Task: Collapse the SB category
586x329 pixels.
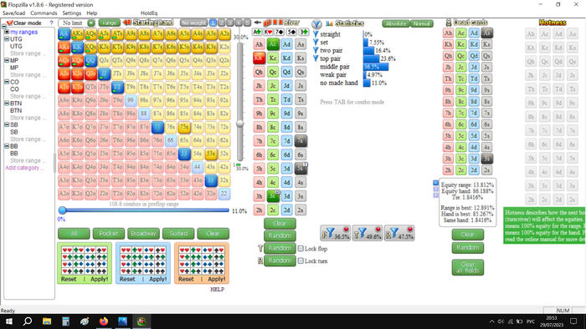Action: pyautogui.click(x=7, y=124)
